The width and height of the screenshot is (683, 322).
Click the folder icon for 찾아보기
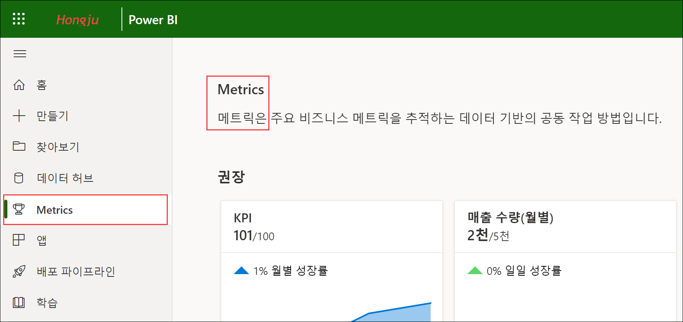[x=19, y=146]
